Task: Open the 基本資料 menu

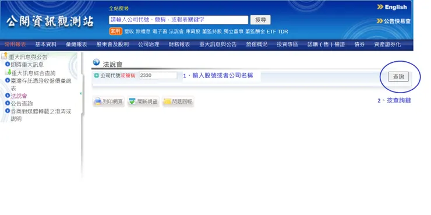Action: 46,44
